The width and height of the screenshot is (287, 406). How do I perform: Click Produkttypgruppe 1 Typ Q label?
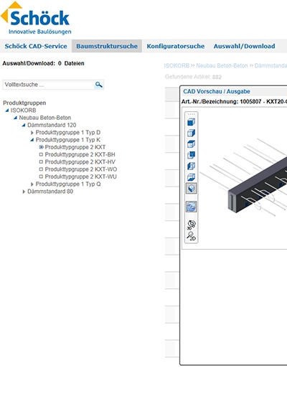tap(68, 184)
